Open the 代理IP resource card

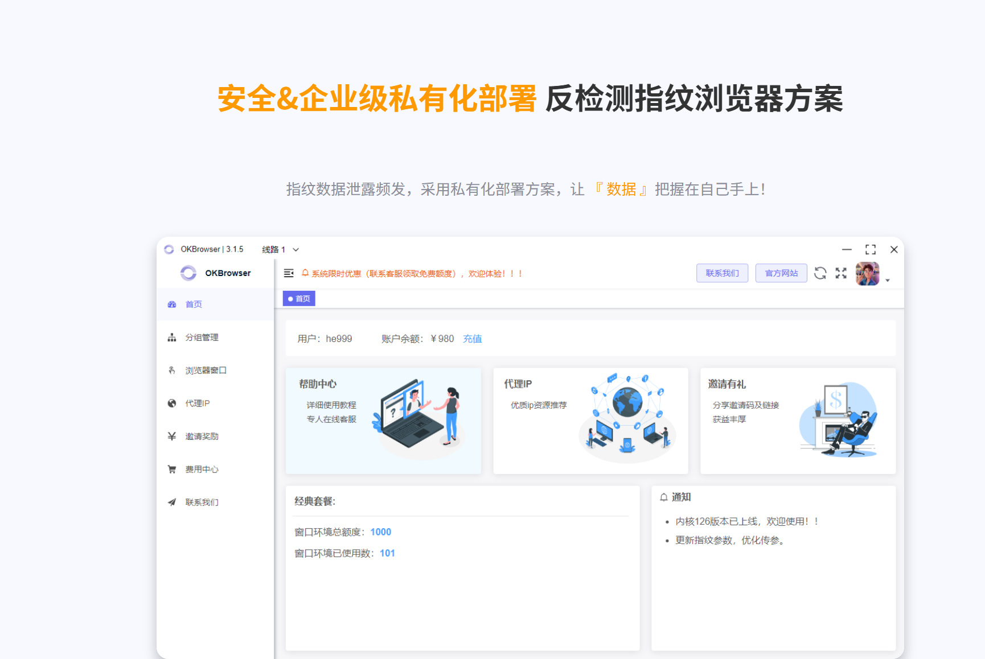[590, 421]
